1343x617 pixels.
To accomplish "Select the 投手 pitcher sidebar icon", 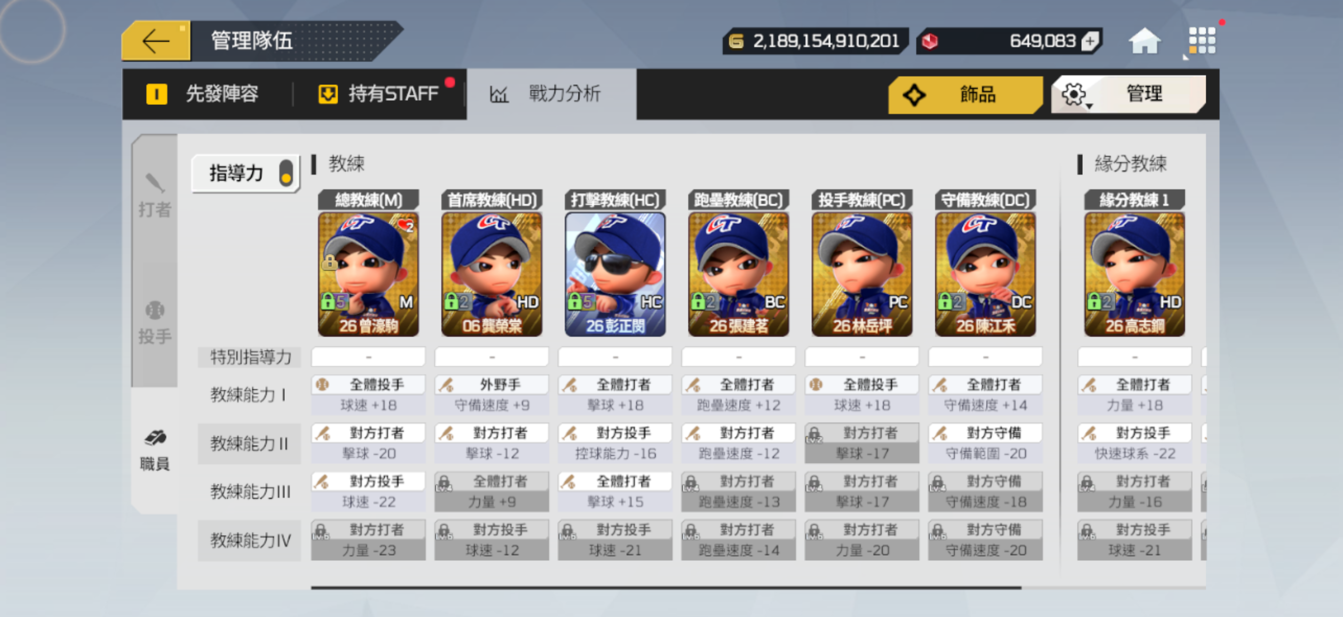I will point(154,323).
